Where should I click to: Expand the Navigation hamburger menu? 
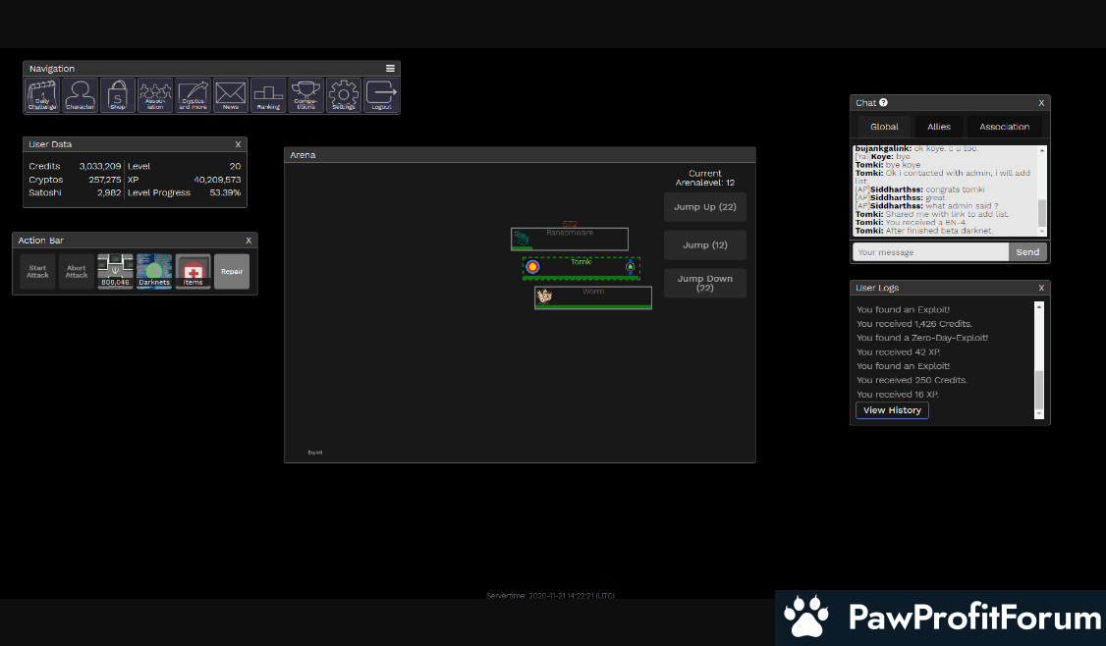click(390, 69)
